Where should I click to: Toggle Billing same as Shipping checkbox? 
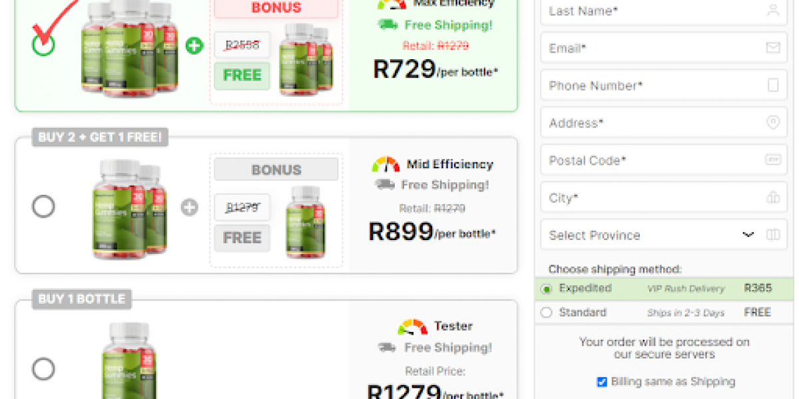pos(602,382)
